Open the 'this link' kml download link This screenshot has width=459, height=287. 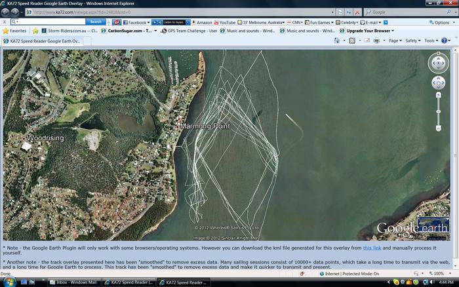point(371,248)
